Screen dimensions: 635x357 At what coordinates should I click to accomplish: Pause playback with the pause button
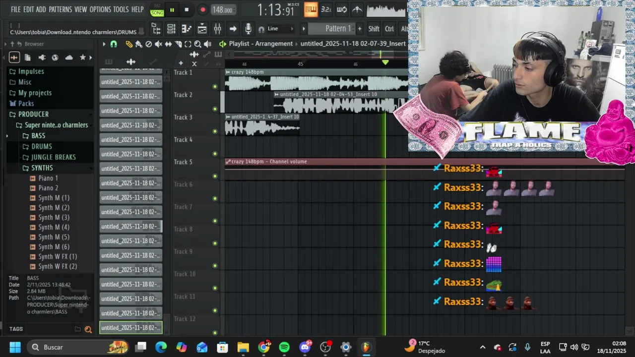coord(172,9)
